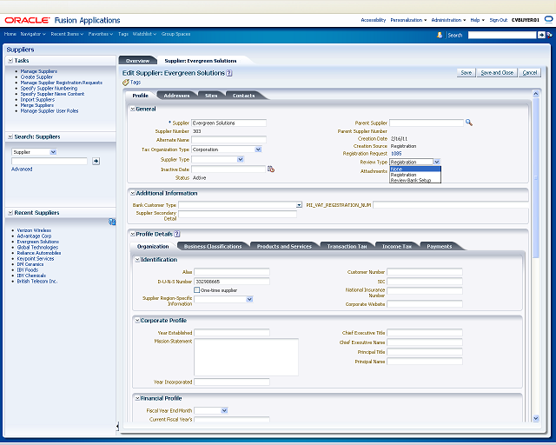Viewport: 556px width, 445px height.
Task: Collapse the Profile Details section
Action: click(x=133, y=234)
